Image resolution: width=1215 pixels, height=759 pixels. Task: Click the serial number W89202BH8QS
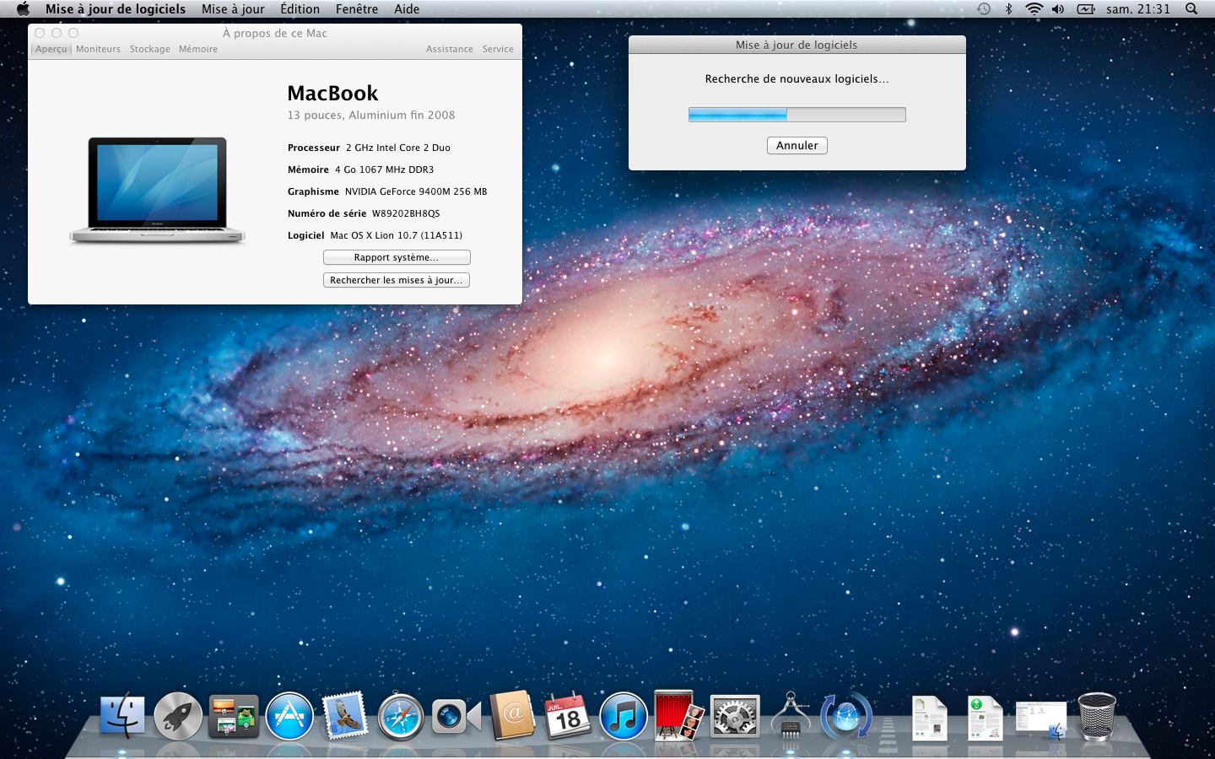(x=406, y=213)
